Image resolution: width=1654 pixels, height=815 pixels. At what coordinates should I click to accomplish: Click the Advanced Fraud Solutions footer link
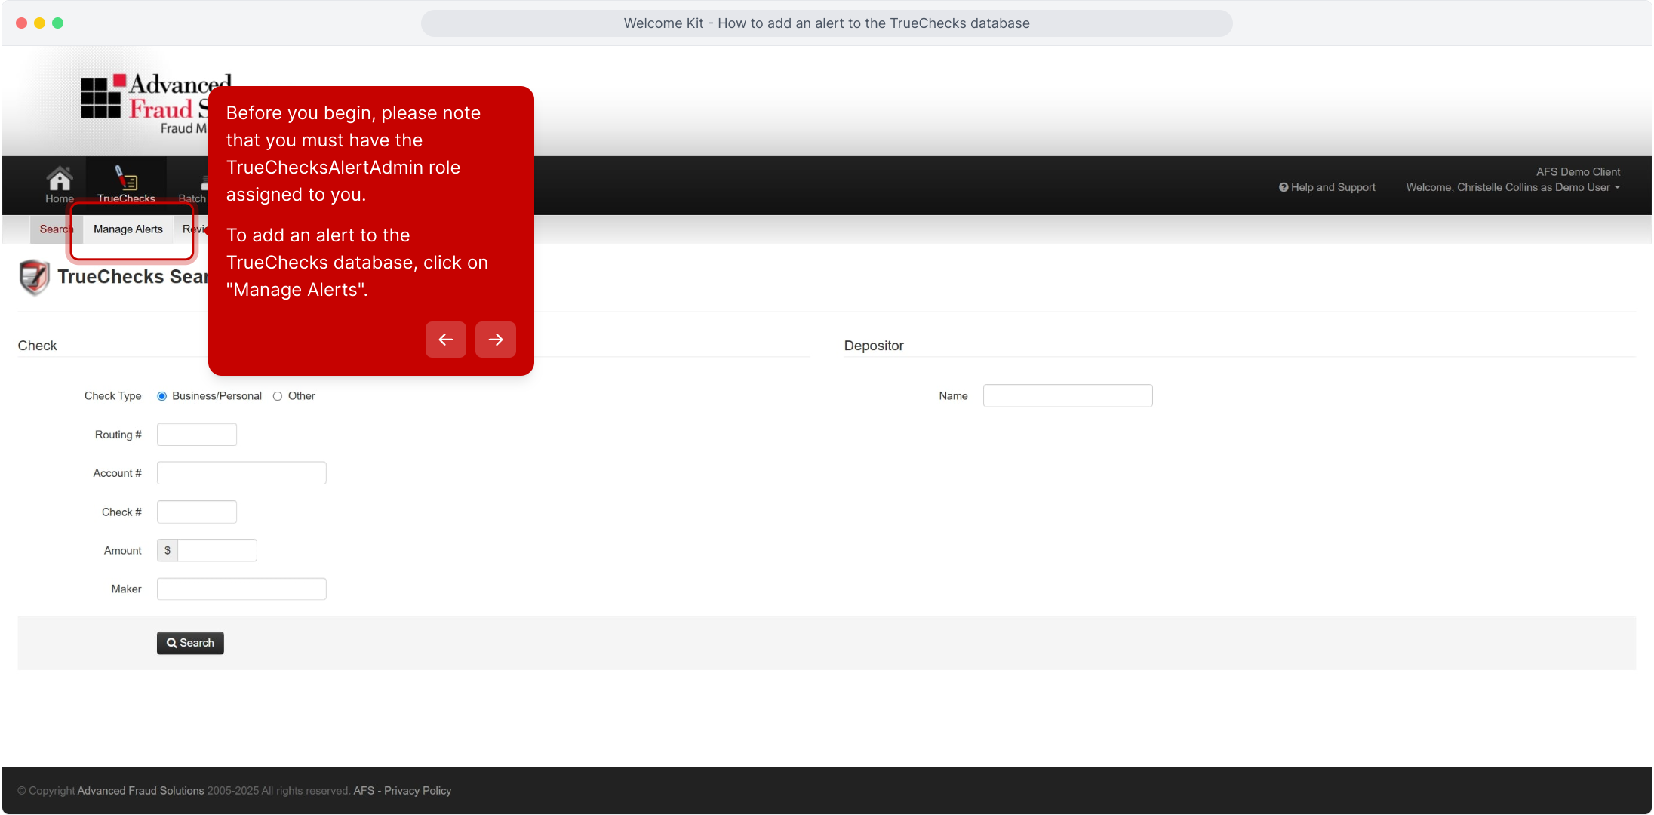point(140,791)
